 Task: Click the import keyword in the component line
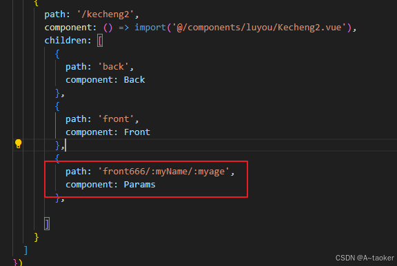(150, 28)
